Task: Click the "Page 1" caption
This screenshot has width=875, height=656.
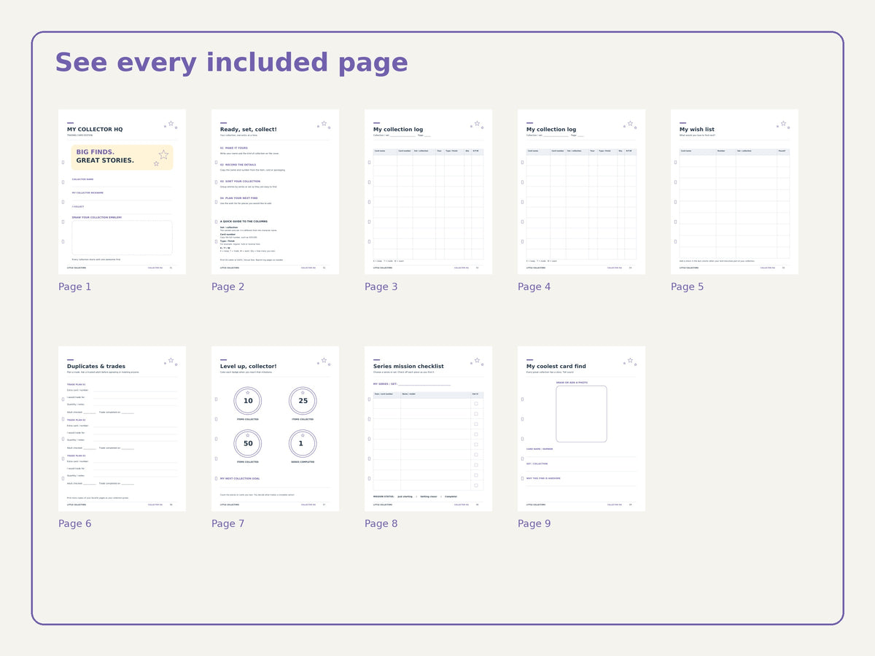Action: click(x=75, y=287)
